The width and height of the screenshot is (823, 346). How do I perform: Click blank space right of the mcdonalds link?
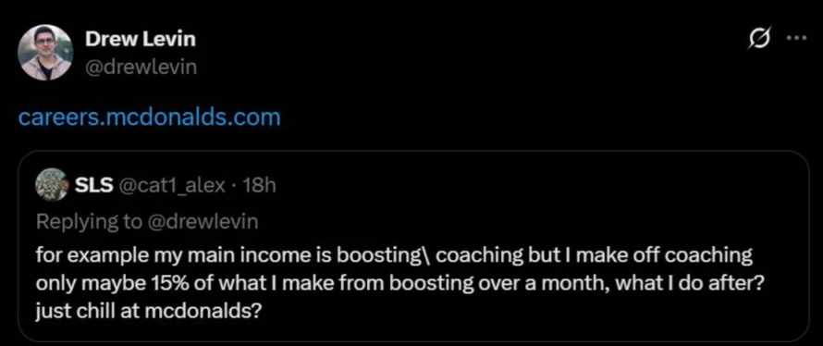525,117
